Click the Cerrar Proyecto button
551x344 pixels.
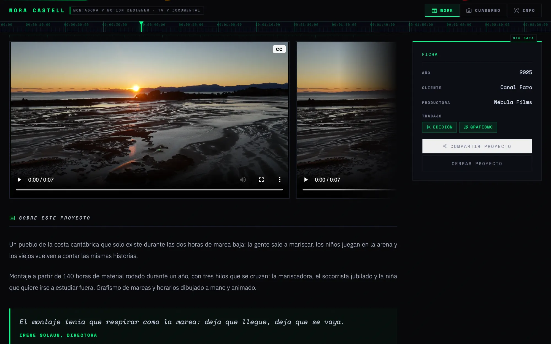click(477, 163)
